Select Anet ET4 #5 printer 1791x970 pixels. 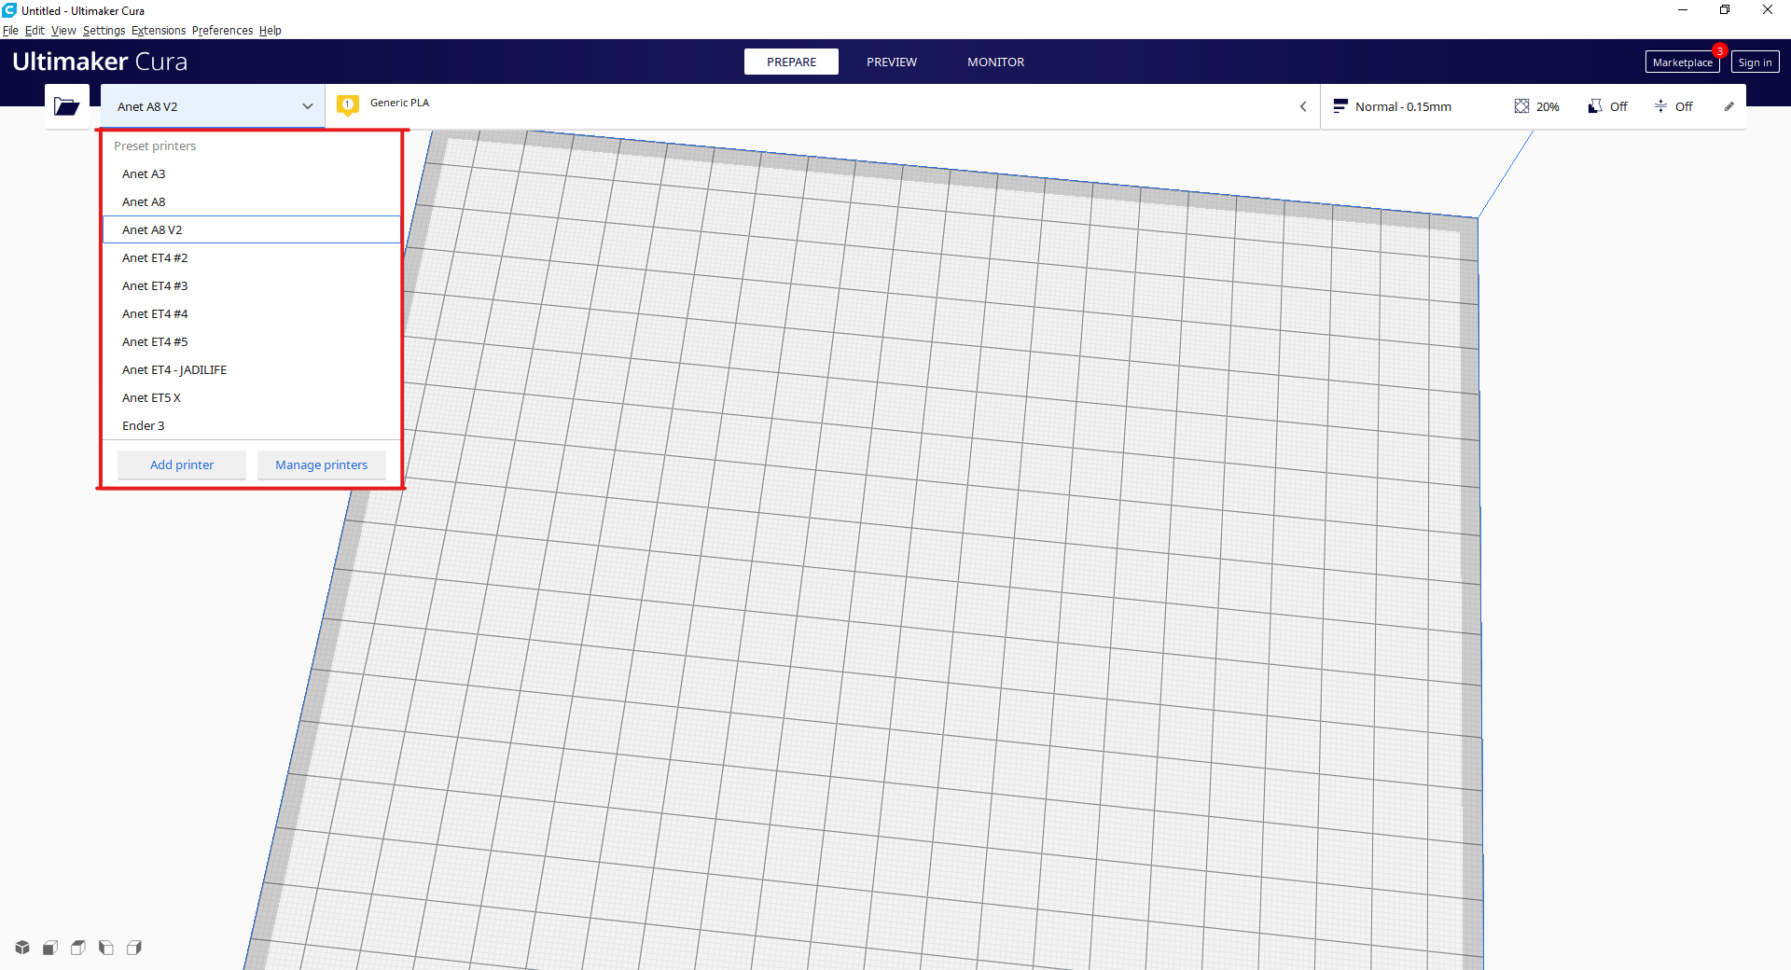251,341
